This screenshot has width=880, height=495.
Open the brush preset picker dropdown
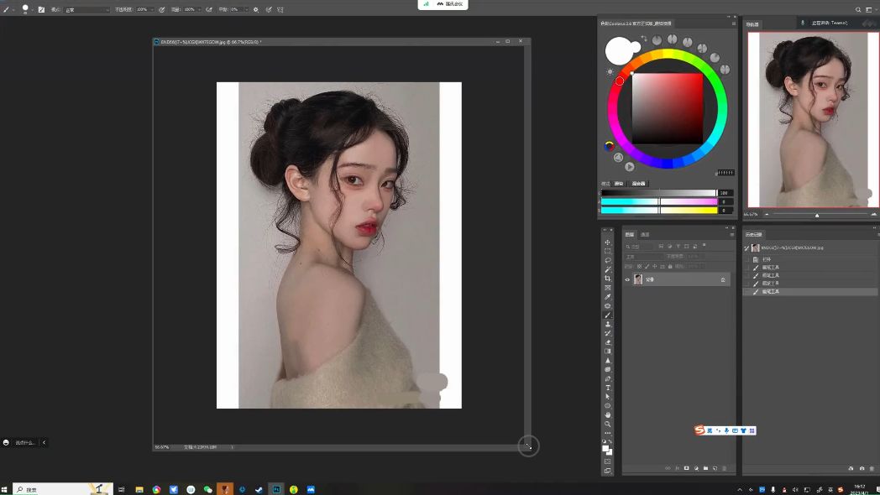[x=32, y=9]
